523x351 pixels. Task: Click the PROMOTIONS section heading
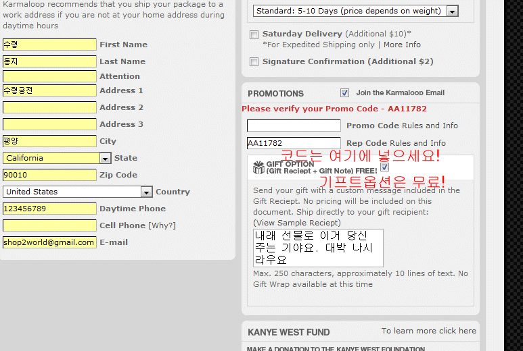(x=275, y=94)
